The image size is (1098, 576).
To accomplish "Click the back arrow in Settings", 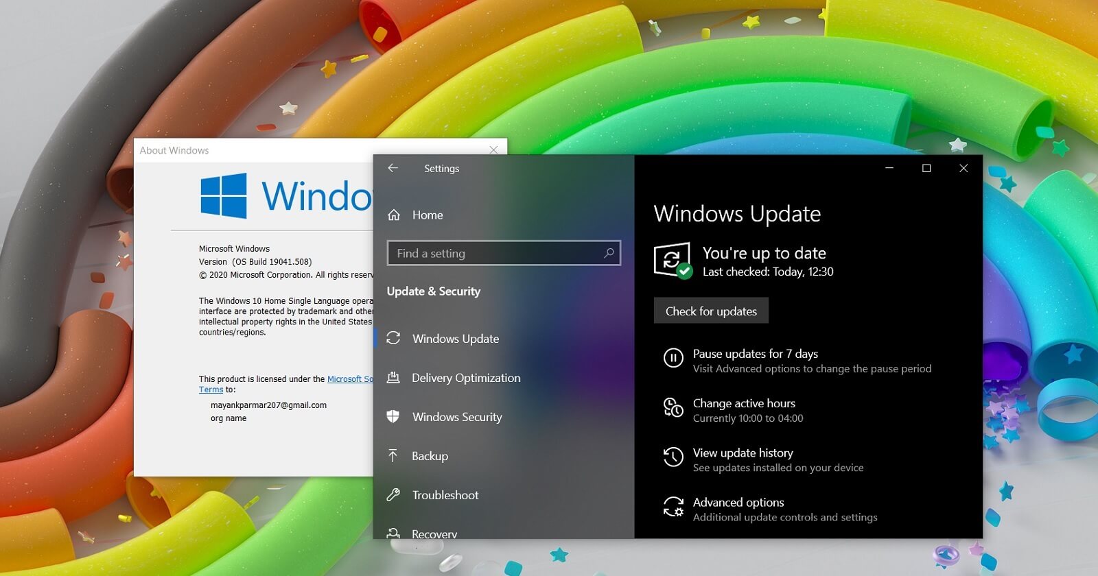I will pos(393,168).
